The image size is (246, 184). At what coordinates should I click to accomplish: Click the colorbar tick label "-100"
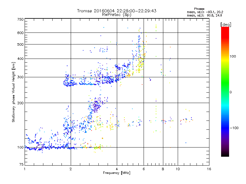(234, 128)
